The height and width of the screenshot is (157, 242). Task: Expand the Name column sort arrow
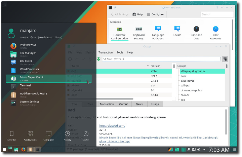[148, 66]
